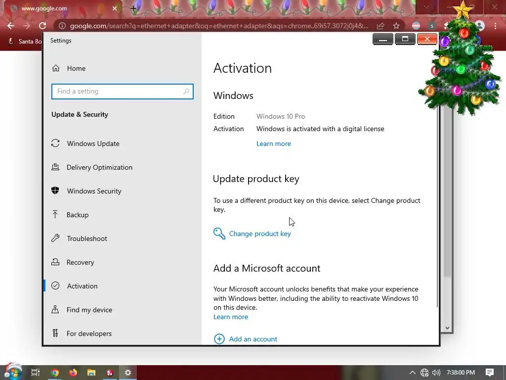Click the Activation checkmark circle icon
506x380 pixels.
tap(55, 285)
